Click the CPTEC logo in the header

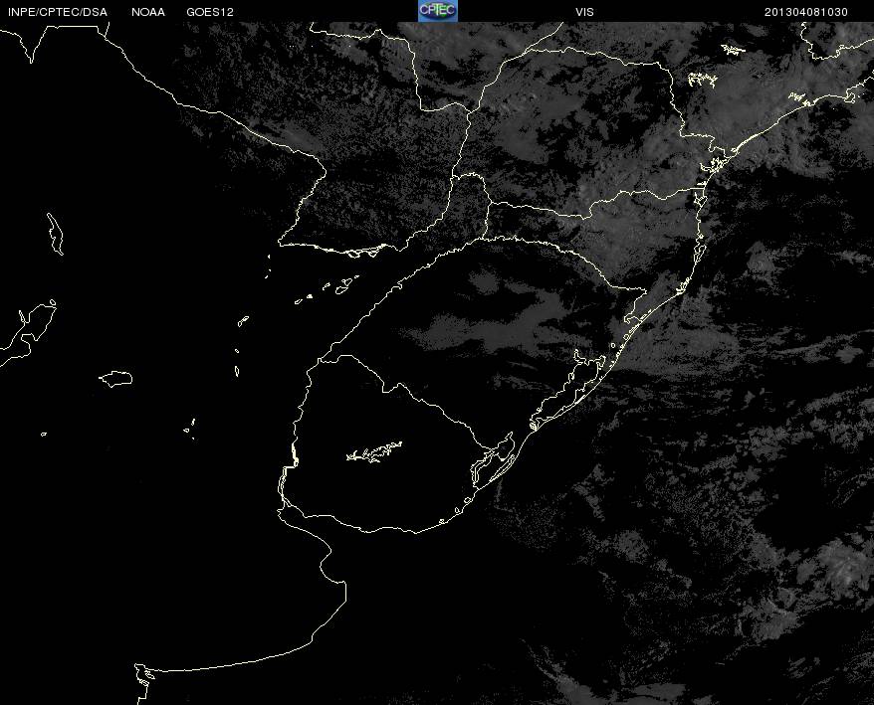pos(438,11)
